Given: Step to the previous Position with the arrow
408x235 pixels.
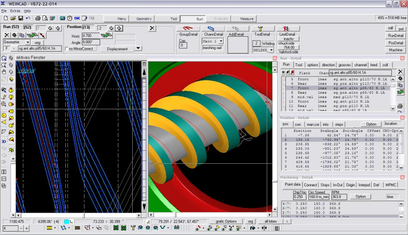Looking at the screenshot, I should tap(111, 28).
